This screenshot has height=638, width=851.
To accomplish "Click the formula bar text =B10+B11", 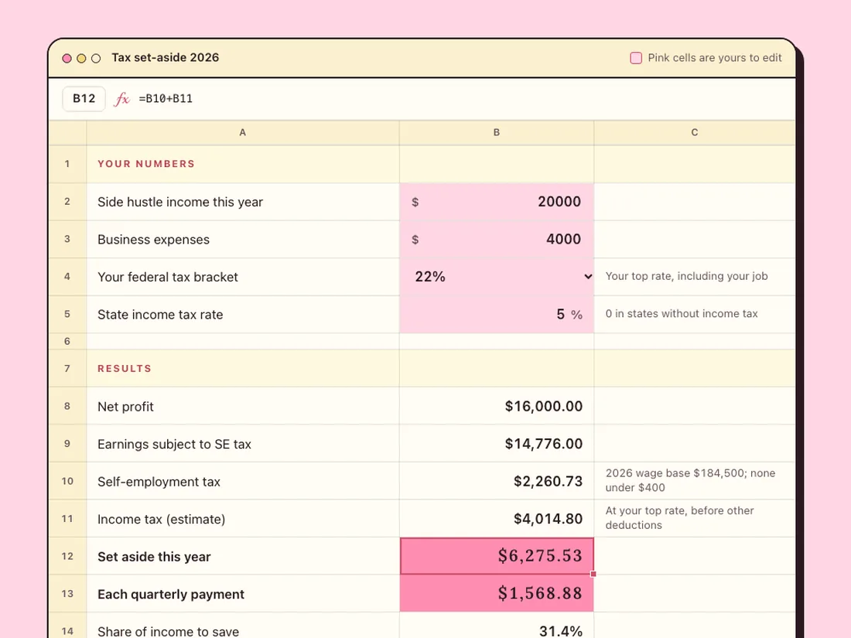I will click(x=166, y=99).
